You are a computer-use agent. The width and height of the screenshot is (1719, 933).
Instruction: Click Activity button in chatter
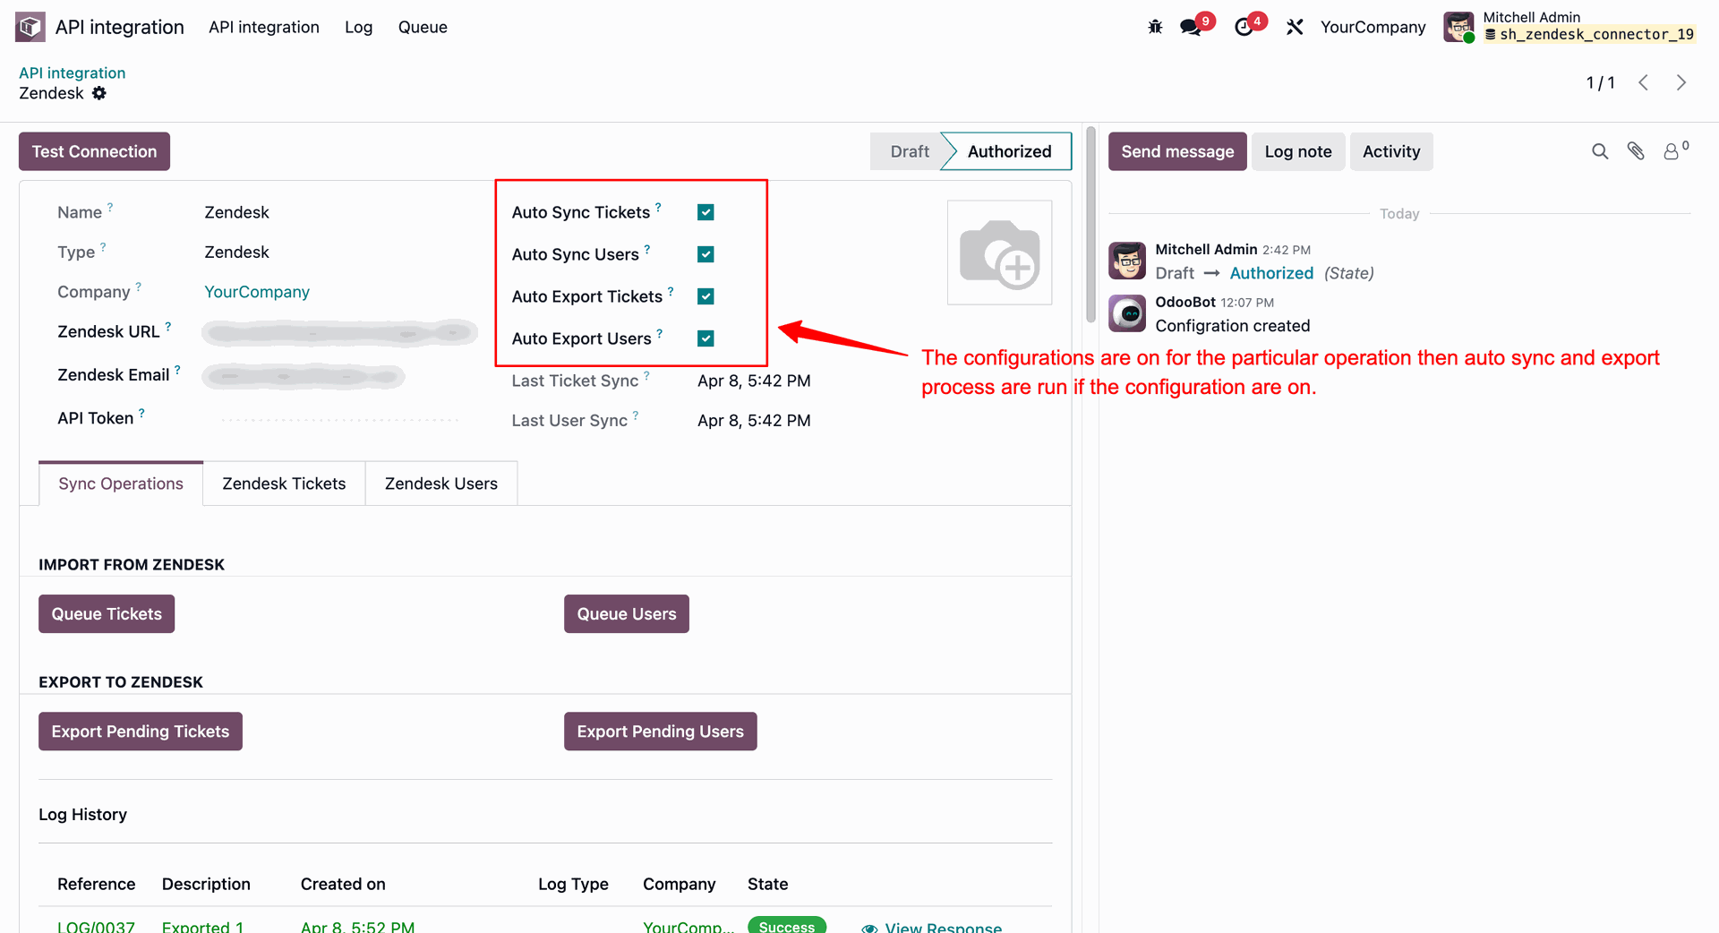1391,151
